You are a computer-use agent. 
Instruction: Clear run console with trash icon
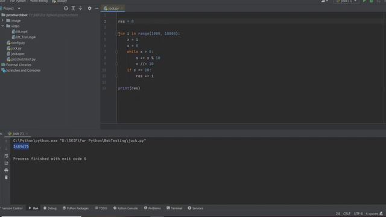point(6,177)
